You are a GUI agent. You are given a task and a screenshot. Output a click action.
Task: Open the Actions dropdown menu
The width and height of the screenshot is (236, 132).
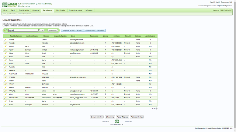click(x=53, y=30)
